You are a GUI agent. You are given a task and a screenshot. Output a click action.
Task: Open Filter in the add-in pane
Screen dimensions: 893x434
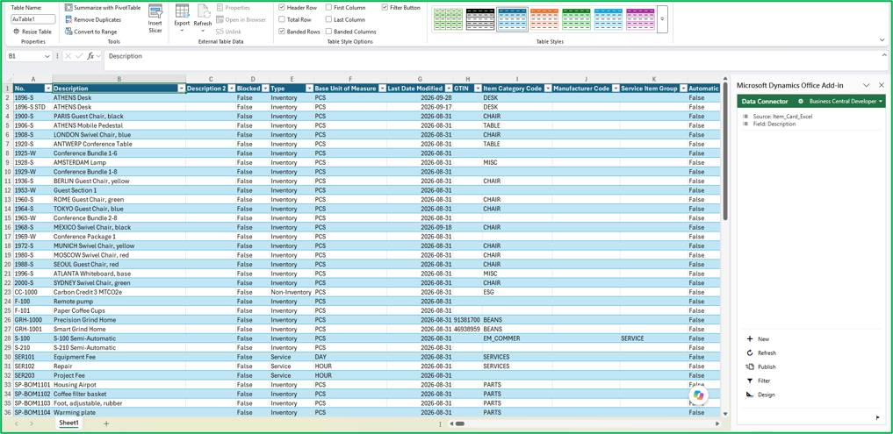click(758, 381)
